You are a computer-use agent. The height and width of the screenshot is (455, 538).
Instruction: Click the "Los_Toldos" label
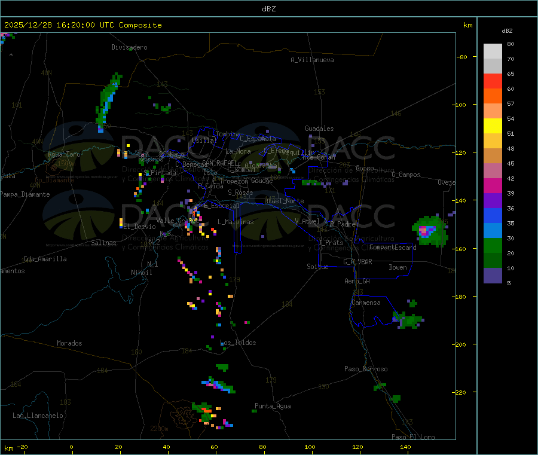tap(238, 343)
